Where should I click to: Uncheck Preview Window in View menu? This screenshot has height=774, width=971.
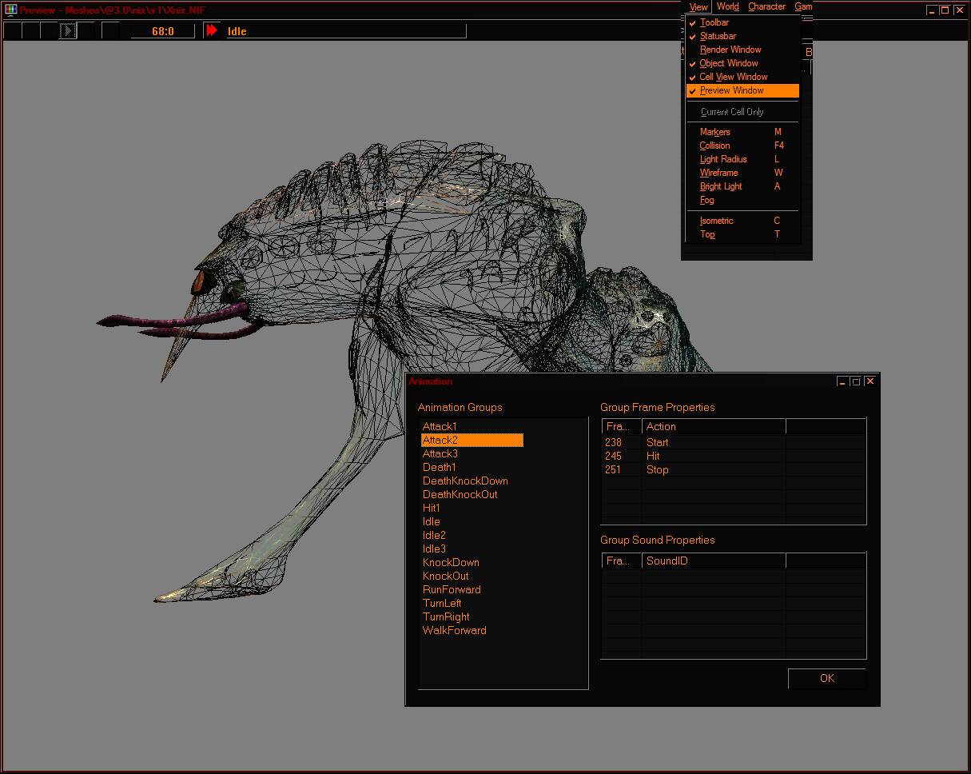click(x=732, y=90)
